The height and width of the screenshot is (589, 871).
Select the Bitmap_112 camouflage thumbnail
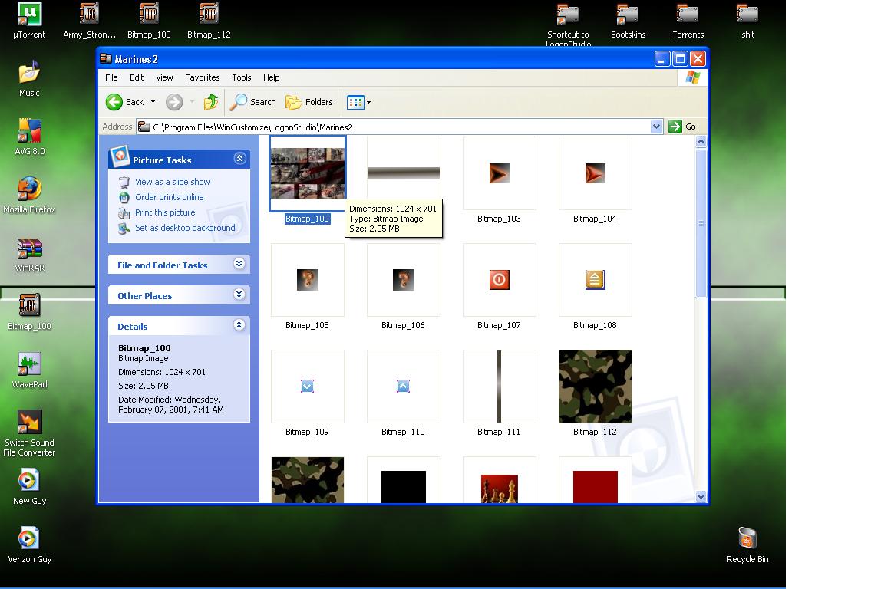(x=595, y=387)
